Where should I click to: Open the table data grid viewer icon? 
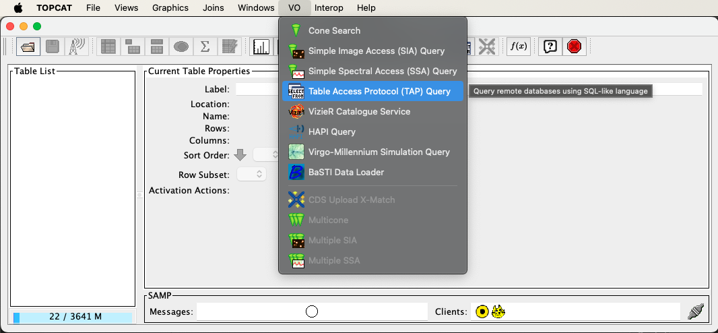tap(108, 47)
